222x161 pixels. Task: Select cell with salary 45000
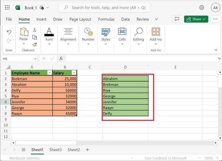pyautogui.click(x=65, y=113)
